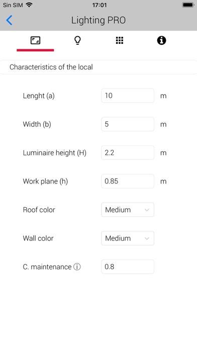This screenshot has height=350, width=197.
Task: Tap the Wi-Fi status icon
Action: 29,5
